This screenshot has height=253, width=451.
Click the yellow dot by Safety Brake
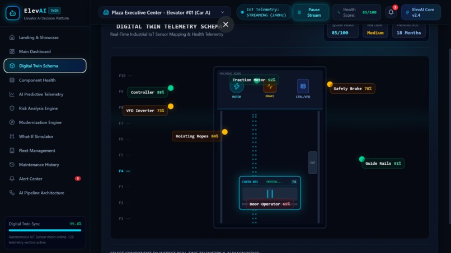(x=330, y=84)
